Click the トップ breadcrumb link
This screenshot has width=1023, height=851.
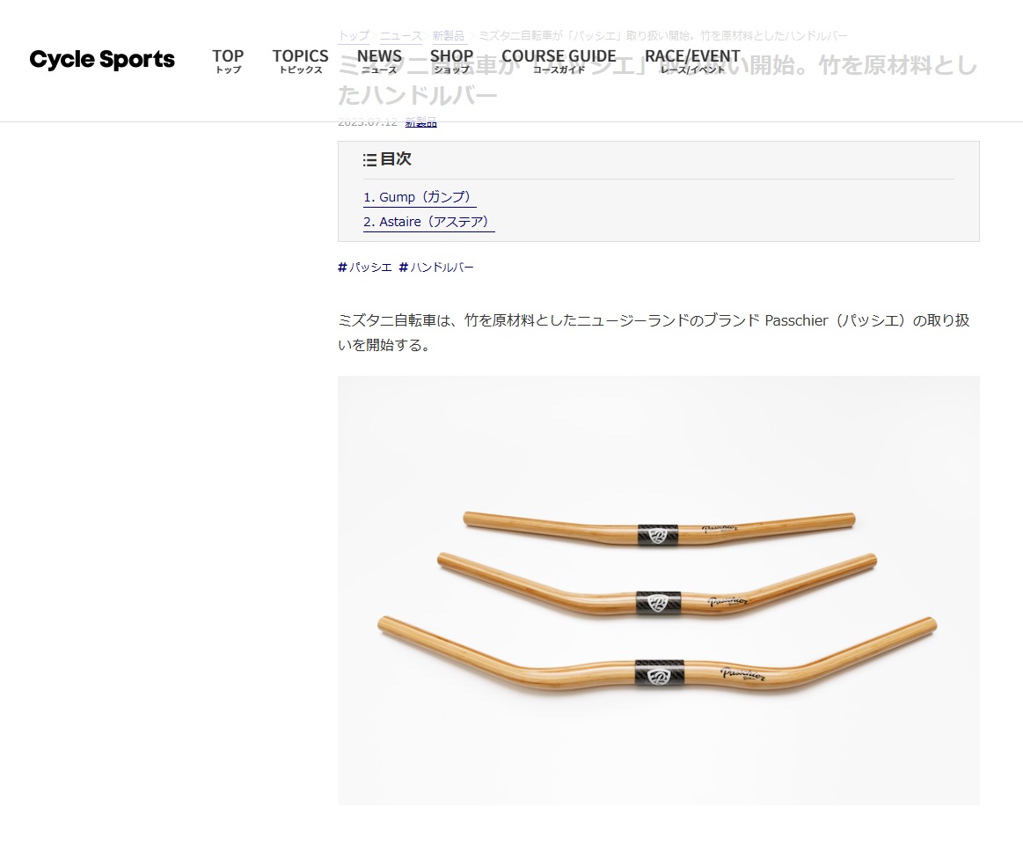pyautogui.click(x=354, y=35)
